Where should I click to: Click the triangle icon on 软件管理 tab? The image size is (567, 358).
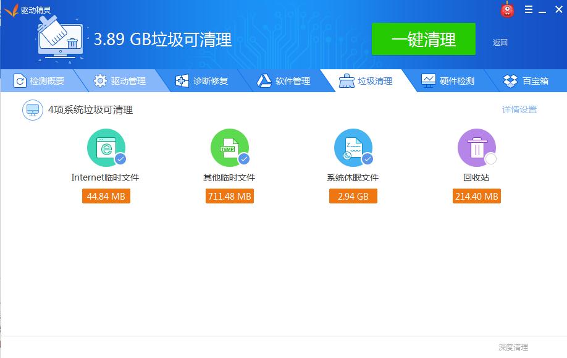(x=264, y=81)
